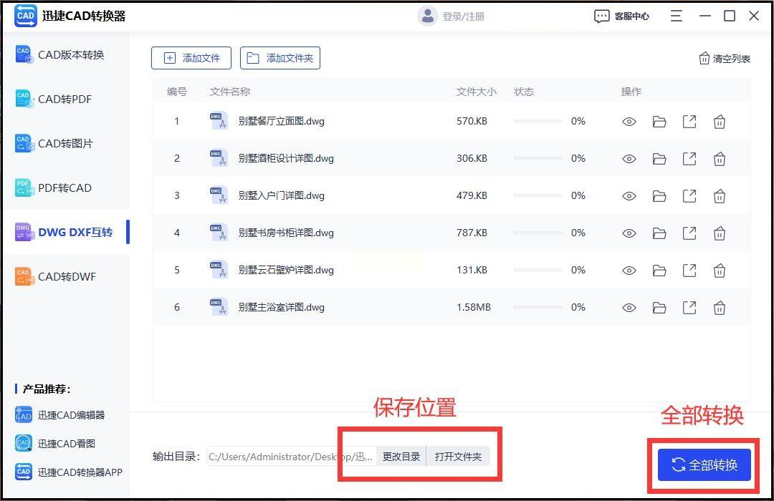Click the user avatar icon
The height and width of the screenshot is (501, 774).
427,16
